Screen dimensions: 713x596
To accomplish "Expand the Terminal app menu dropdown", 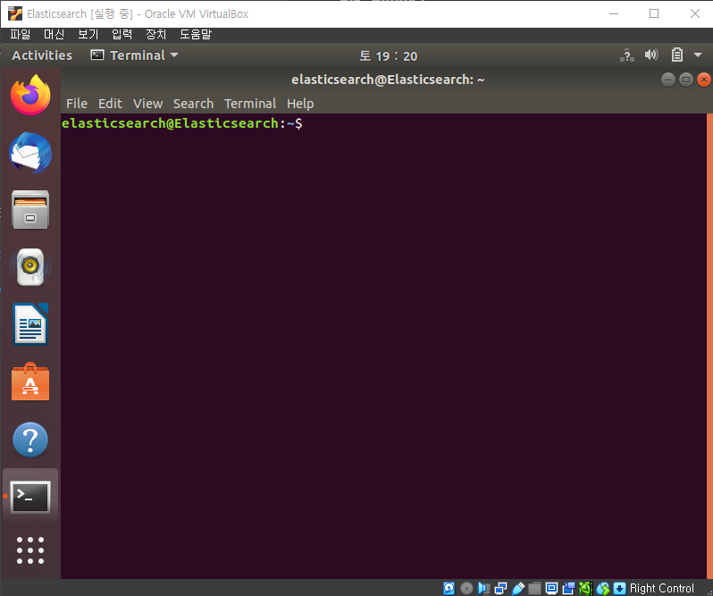I will click(135, 55).
